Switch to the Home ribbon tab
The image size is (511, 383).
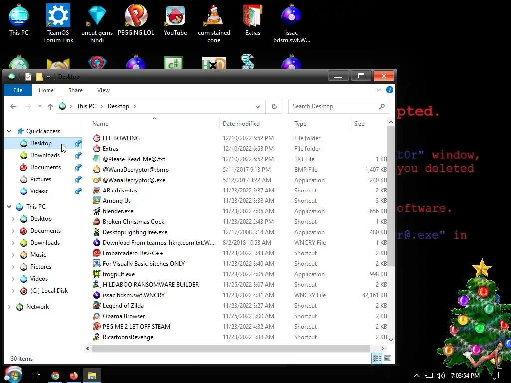point(46,90)
